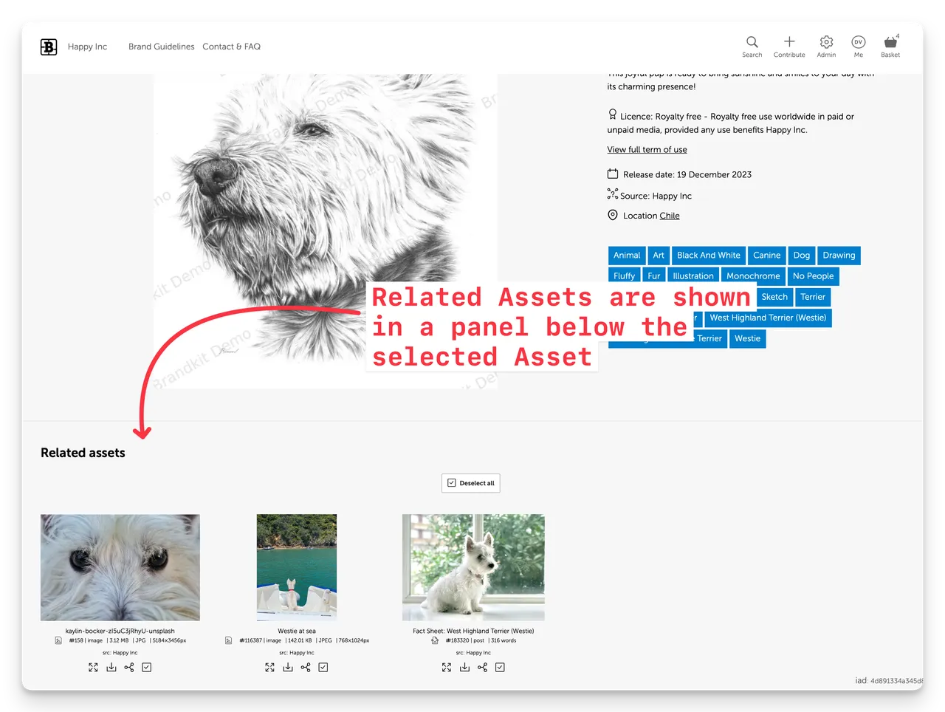945x712 pixels.
Task: Select the Fur tag
Action: point(654,276)
